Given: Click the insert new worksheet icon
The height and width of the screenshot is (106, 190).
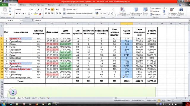Looking at the screenshot, I should tap(48, 98).
